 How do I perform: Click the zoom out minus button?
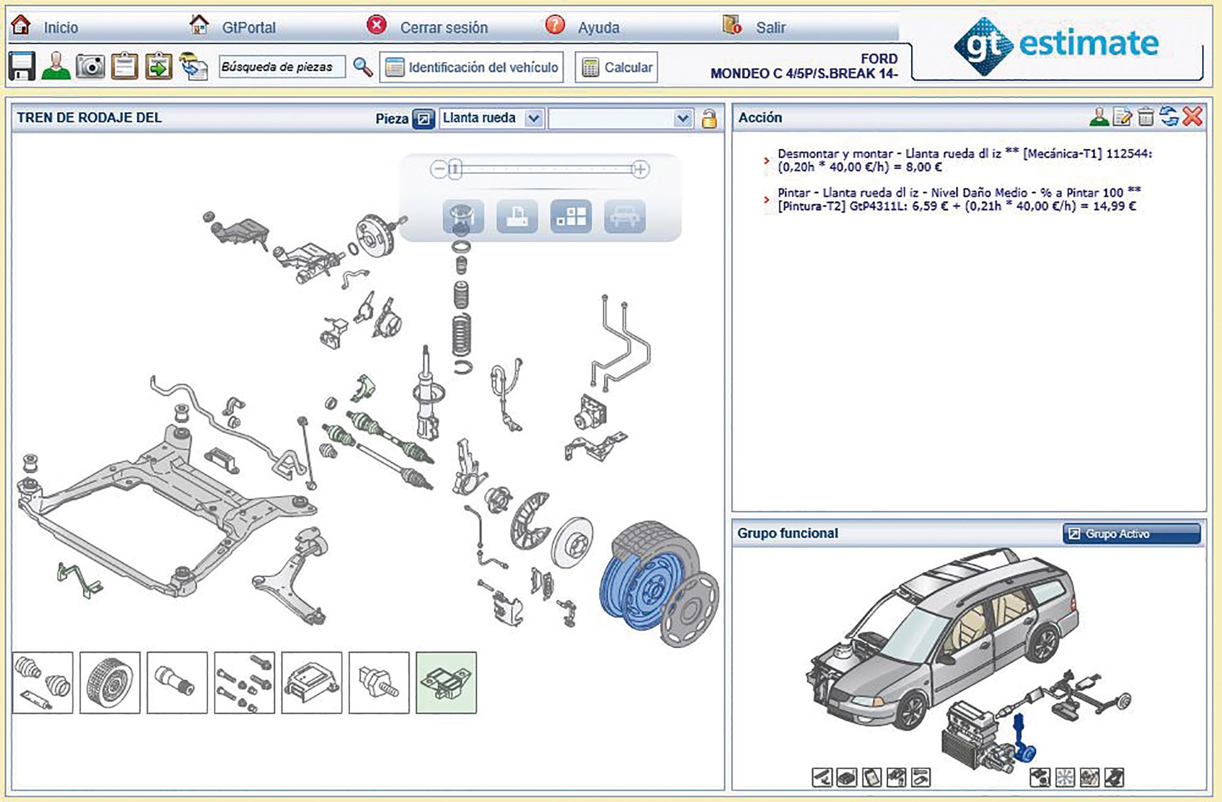point(438,169)
